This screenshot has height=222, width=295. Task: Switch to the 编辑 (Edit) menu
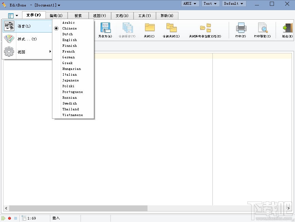(56, 15)
